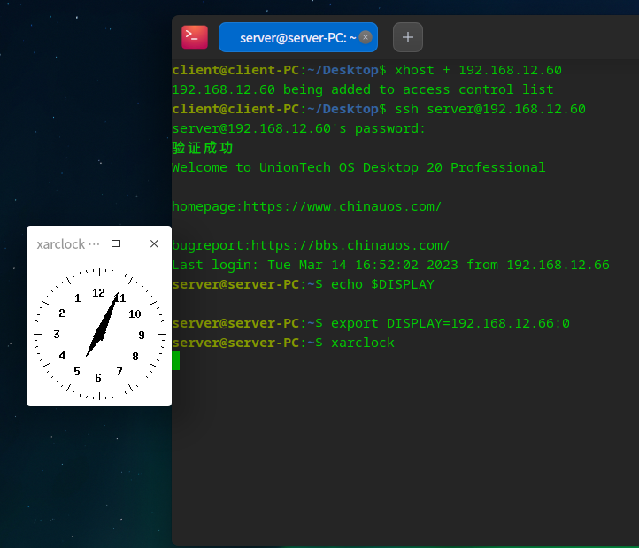Click the 'echo $DISPLAY' command
Viewport: 639px width, 548px height.
[382, 284]
